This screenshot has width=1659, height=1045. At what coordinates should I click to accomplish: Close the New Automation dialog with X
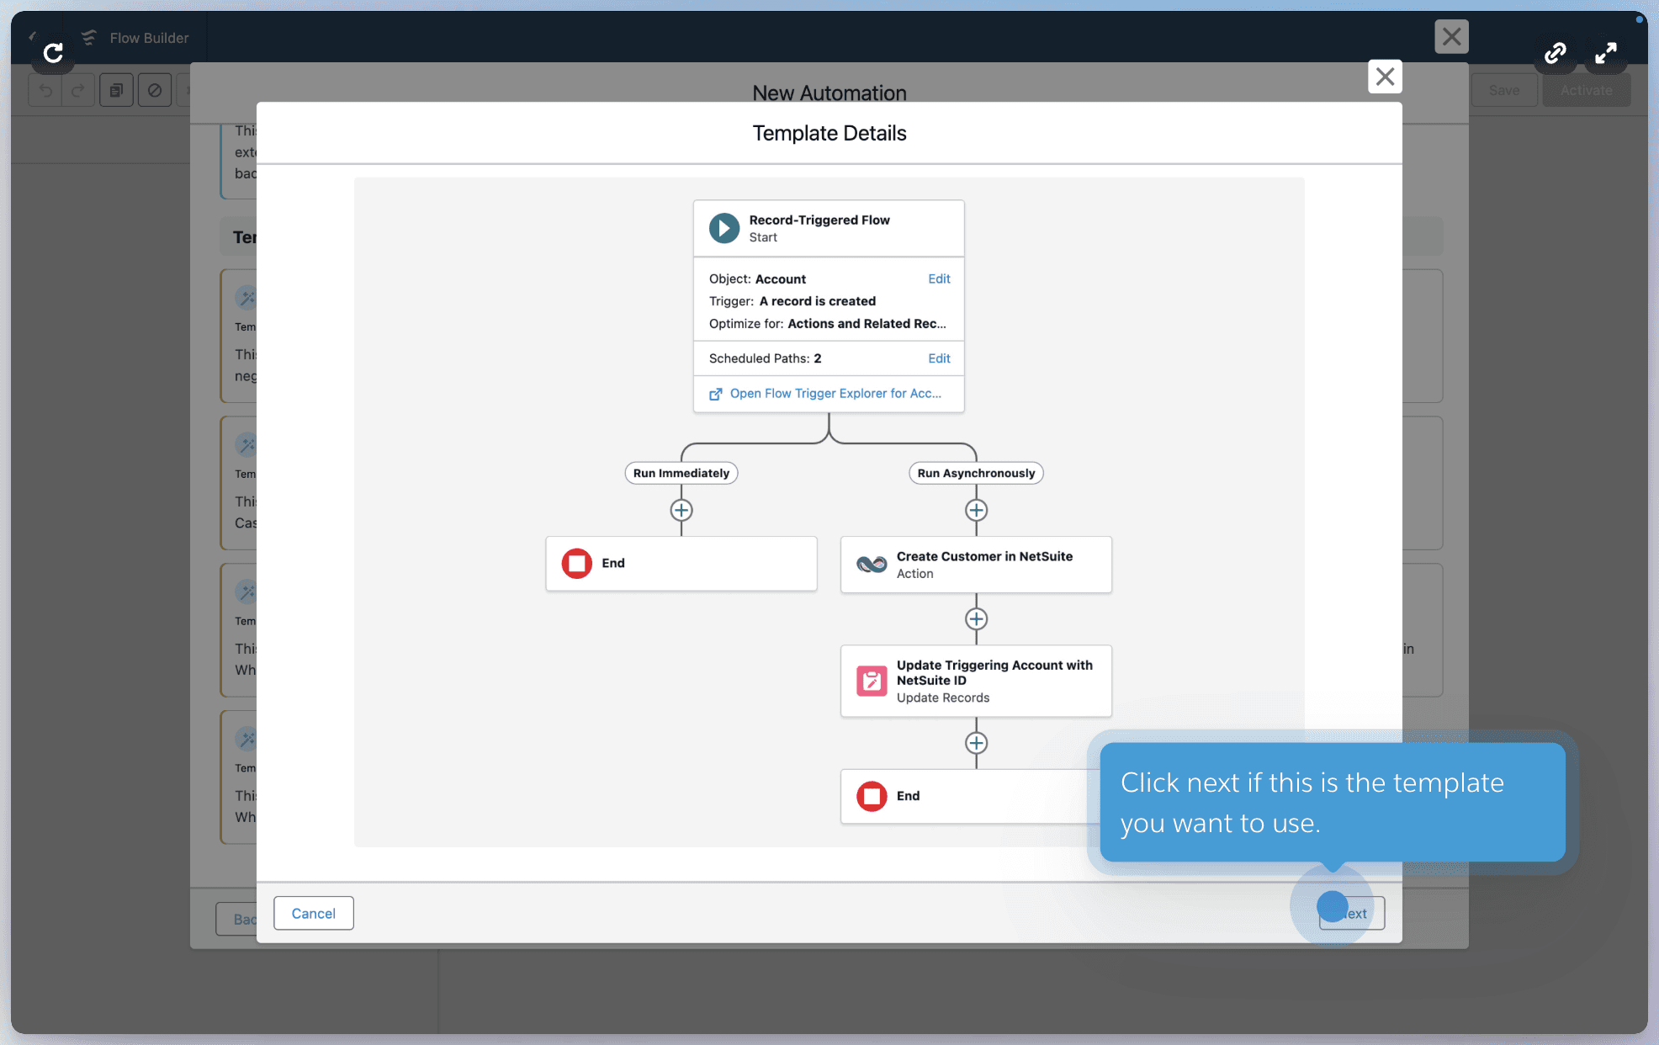point(1385,77)
